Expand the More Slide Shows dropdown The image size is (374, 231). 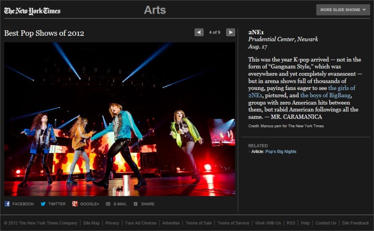click(343, 10)
